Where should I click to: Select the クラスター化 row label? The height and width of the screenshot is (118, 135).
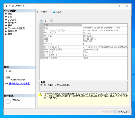49,52
